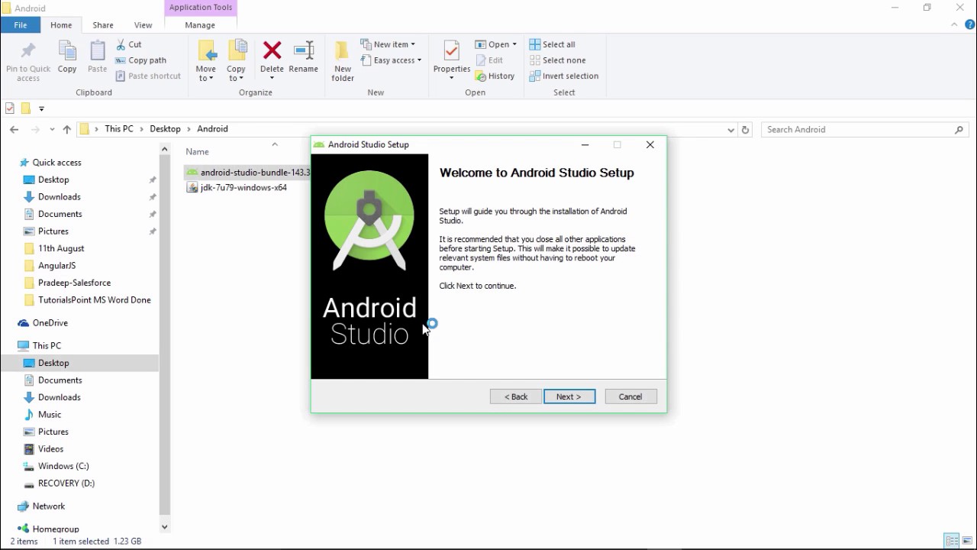Click the Help question mark icon
Screen dimensions: 977x550
click(970, 24)
